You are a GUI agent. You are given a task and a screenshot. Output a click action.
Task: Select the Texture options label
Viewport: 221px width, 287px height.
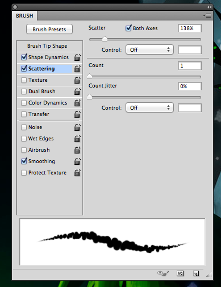(x=38, y=80)
